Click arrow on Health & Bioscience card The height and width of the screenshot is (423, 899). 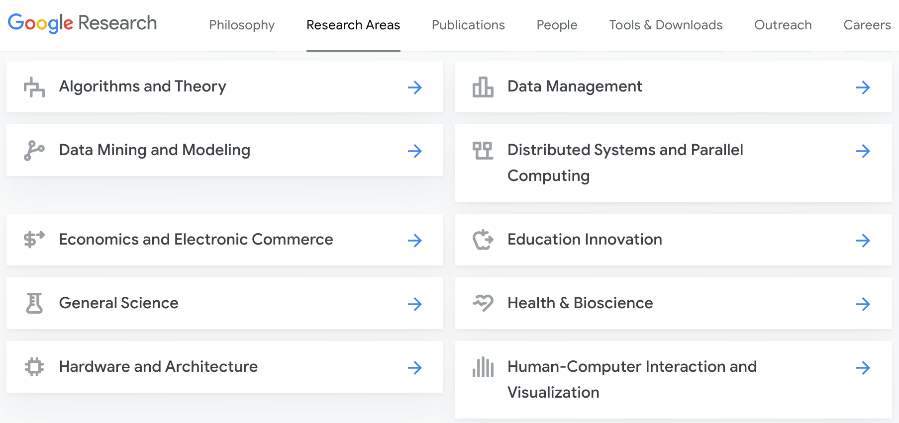[863, 304]
